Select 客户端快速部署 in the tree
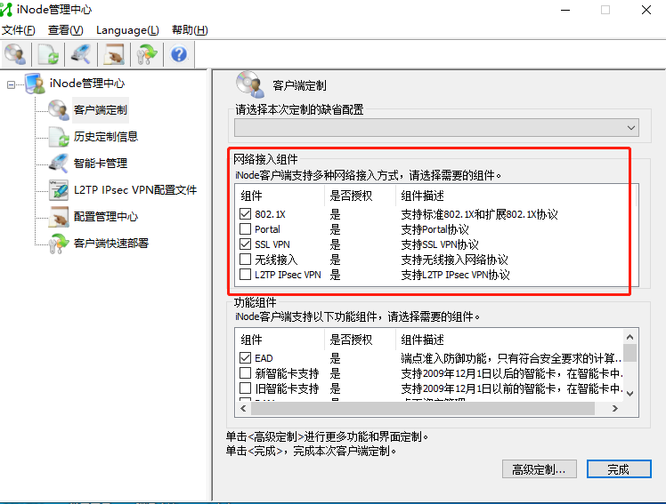The width and height of the screenshot is (666, 504). point(111,244)
